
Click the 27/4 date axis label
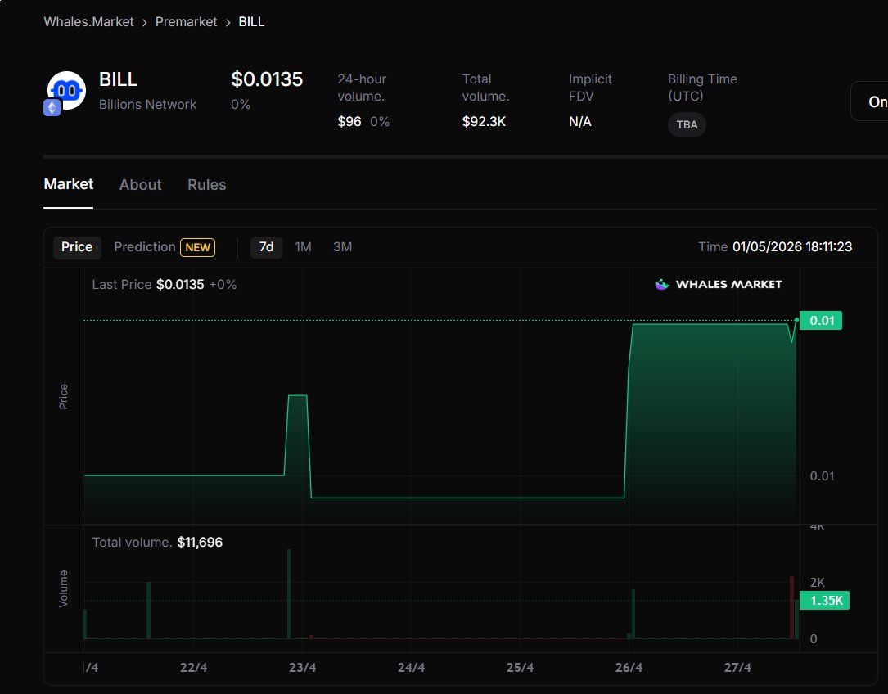tap(737, 667)
